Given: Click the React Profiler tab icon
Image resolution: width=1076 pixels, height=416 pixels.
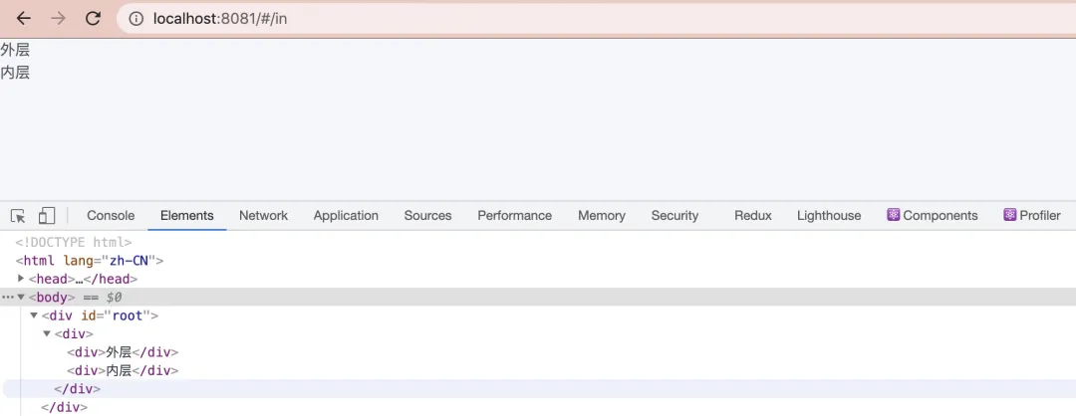Looking at the screenshot, I should click(x=1010, y=215).
